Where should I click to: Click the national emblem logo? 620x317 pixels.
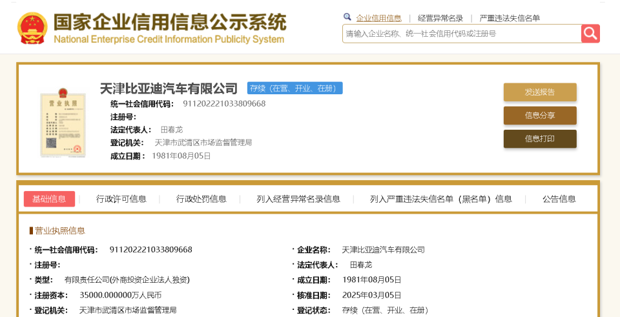(32, 28)
